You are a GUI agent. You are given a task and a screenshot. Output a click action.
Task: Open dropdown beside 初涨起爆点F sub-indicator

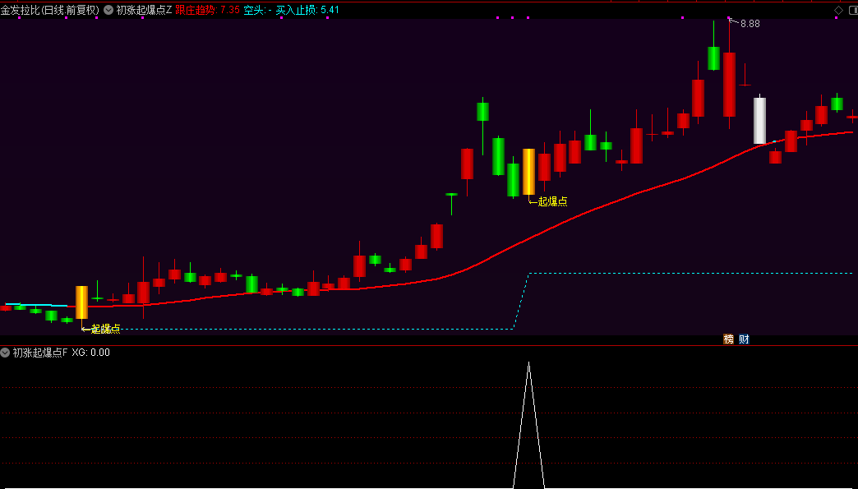pyautogui.click(x=5, y=353)
